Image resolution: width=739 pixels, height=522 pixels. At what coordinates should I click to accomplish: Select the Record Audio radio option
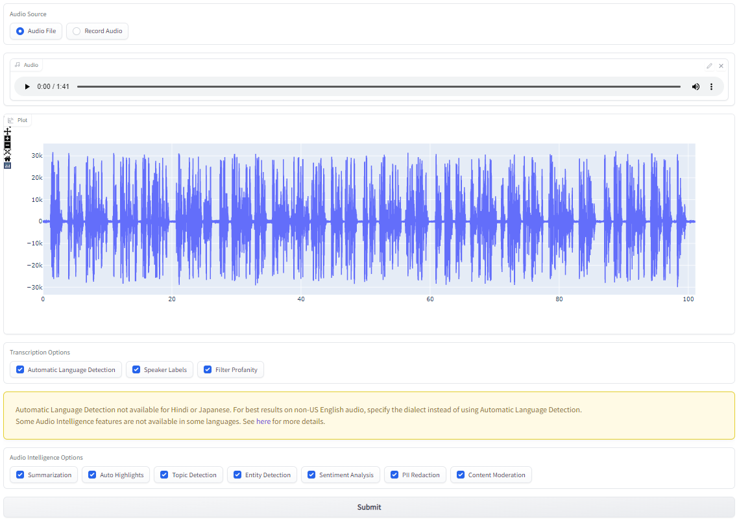pyautogui.click(x=97, y=31)
